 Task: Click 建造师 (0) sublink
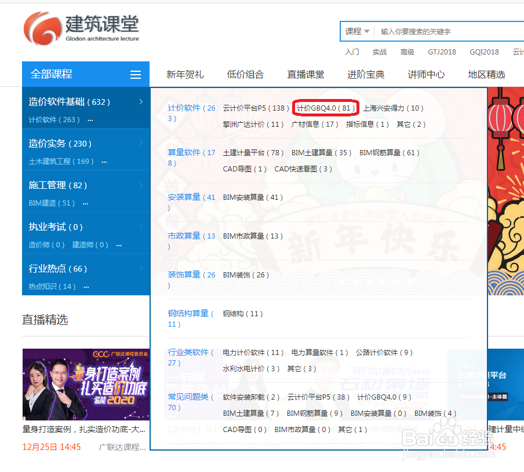point(90,244)
